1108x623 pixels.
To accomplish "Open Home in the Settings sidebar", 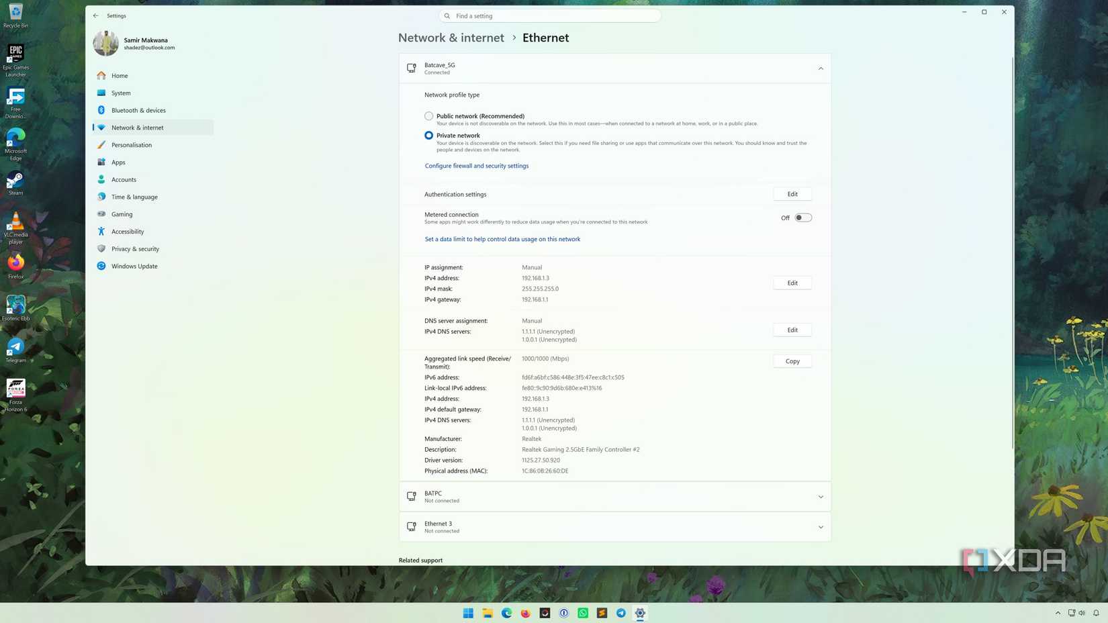I will (153, 75).
